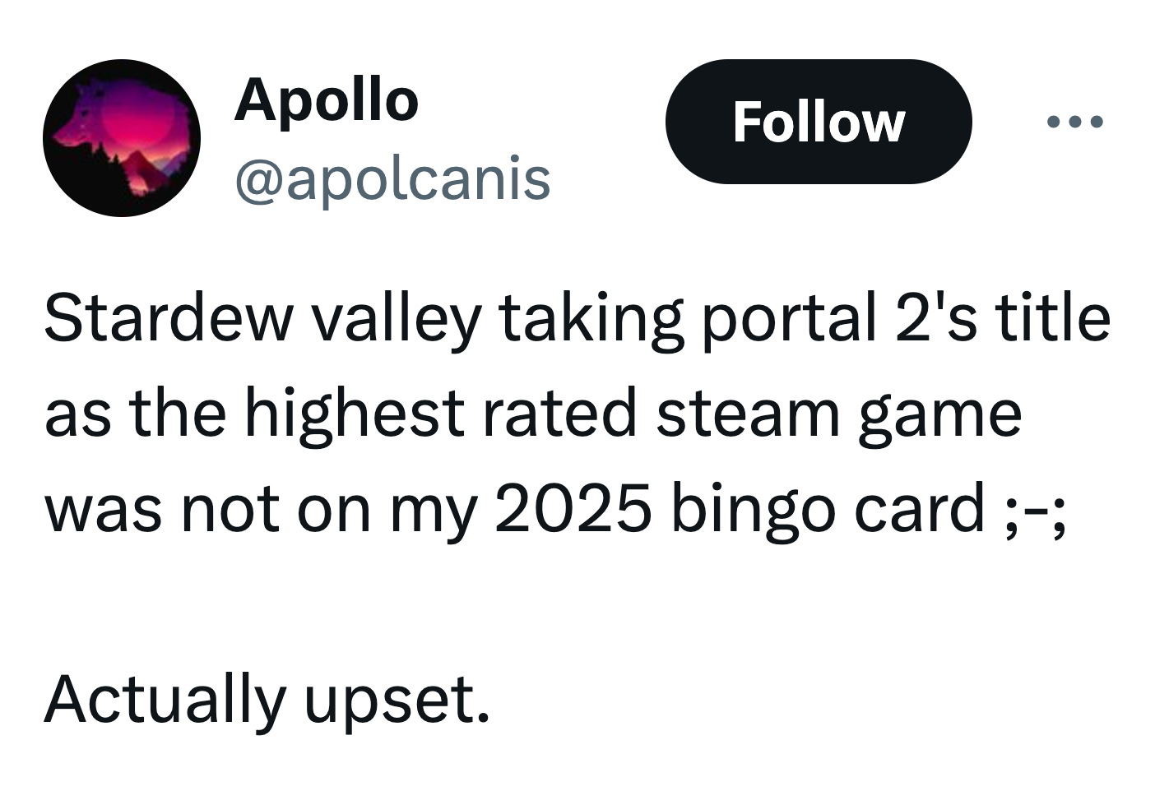Open Apollo's profile avatar picture
Viewport: 1155px width, 791px height.
122,138
